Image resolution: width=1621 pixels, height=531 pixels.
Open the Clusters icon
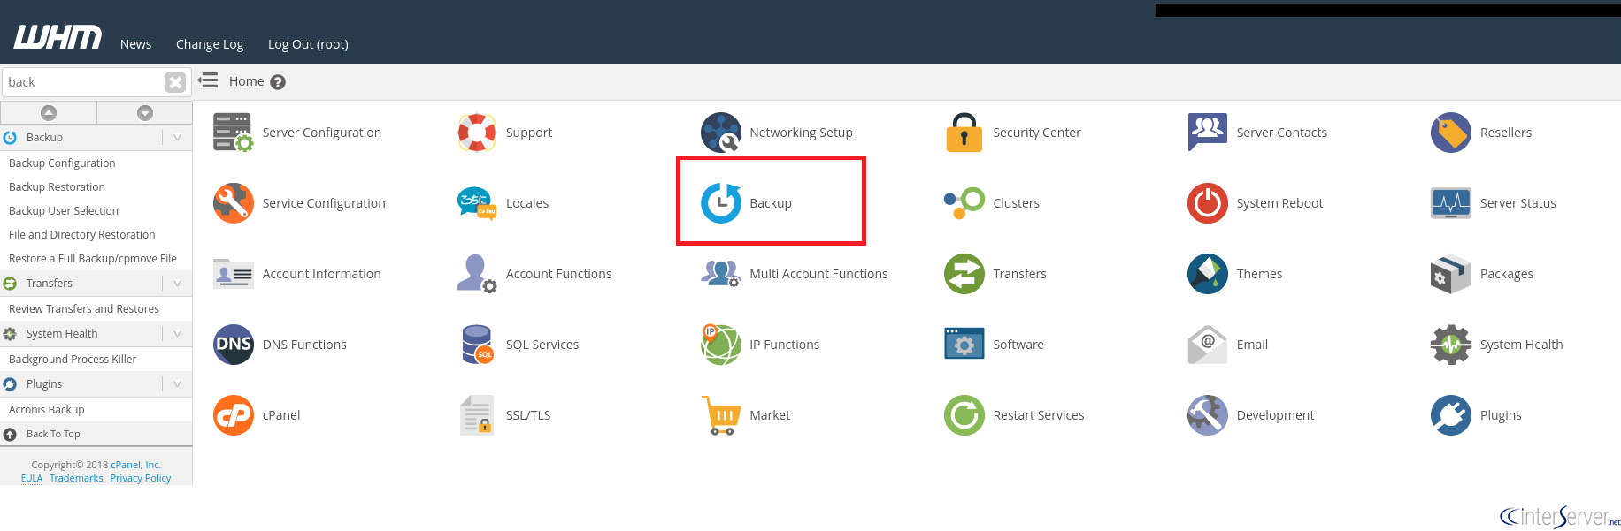964,203
